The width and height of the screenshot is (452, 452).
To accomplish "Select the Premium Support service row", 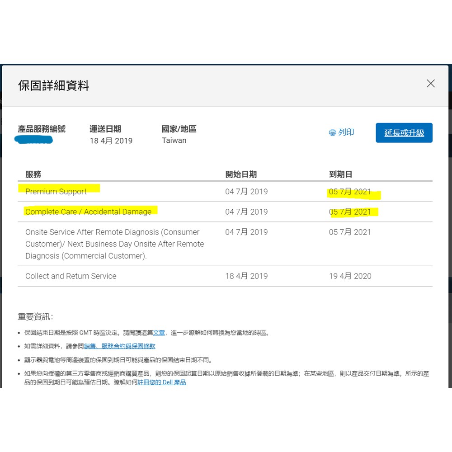I will [56, 192].
